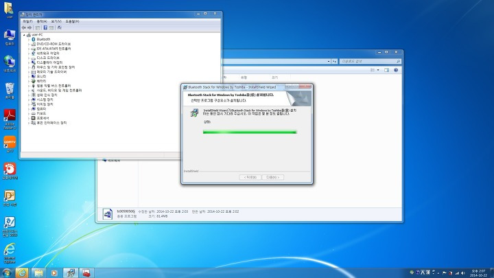The width and height of the screenshot is (494, 278).
Task: Expand the 디스플레이 어댑터 category
Action: pyautogui.click(x=29, y=62)
